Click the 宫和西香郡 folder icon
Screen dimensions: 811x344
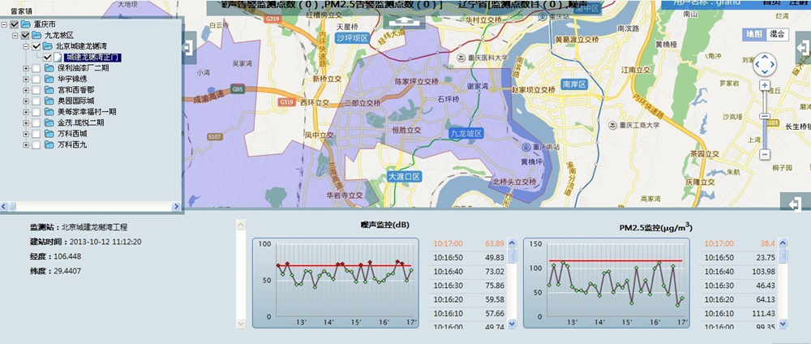tap(49, 89)
